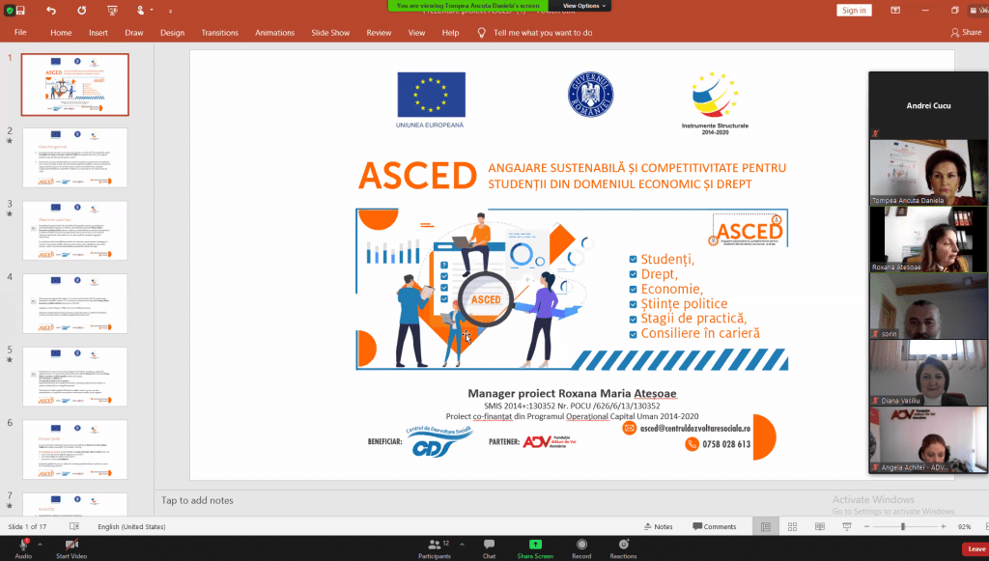Click the Record button in Zoom
The height and width of the screenshot is (561, 989).
(x=581, y=547)
